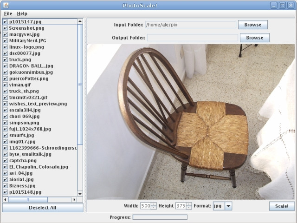Click the vertical scrollbar thumb of file list
Viewport: 297px width, 223px height.
pos(80,85)
